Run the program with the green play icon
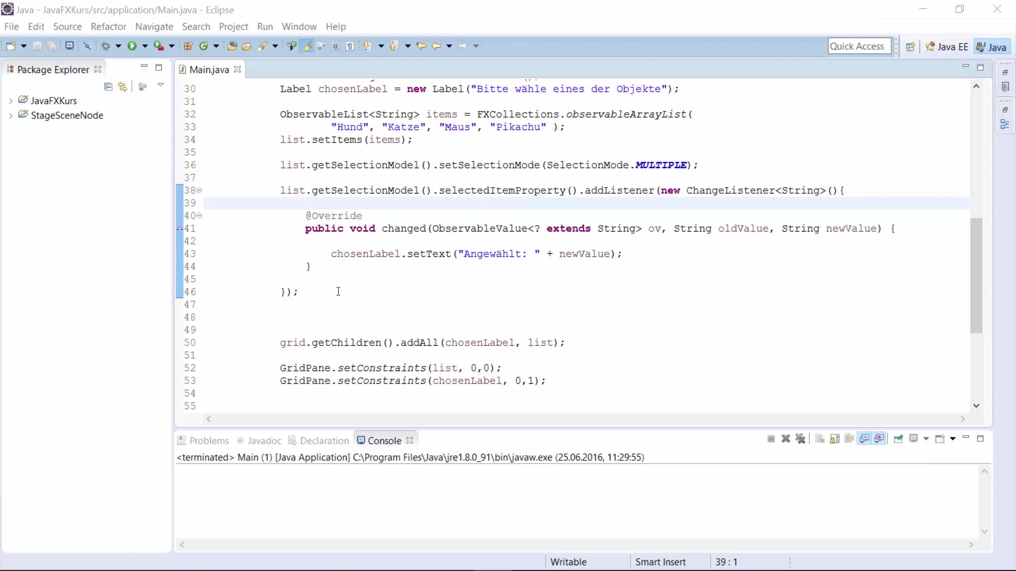 [132, 46]
